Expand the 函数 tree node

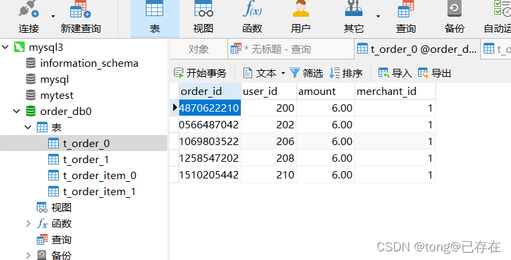pyautogui.click(x=28, y=223)
